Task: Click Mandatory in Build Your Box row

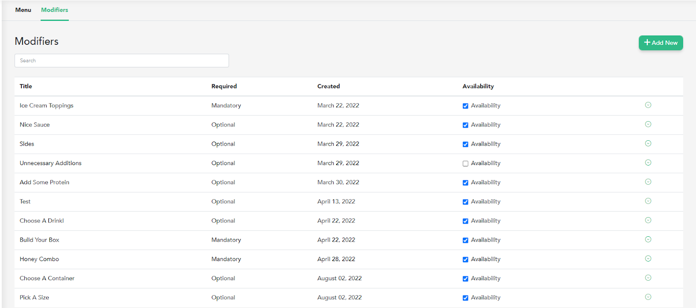Action: coord(226,240)
